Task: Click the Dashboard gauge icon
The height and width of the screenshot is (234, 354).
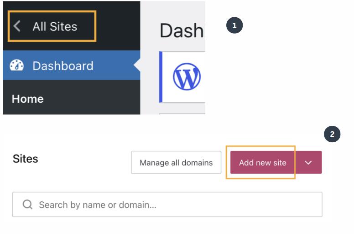Action: click(17, 65)
